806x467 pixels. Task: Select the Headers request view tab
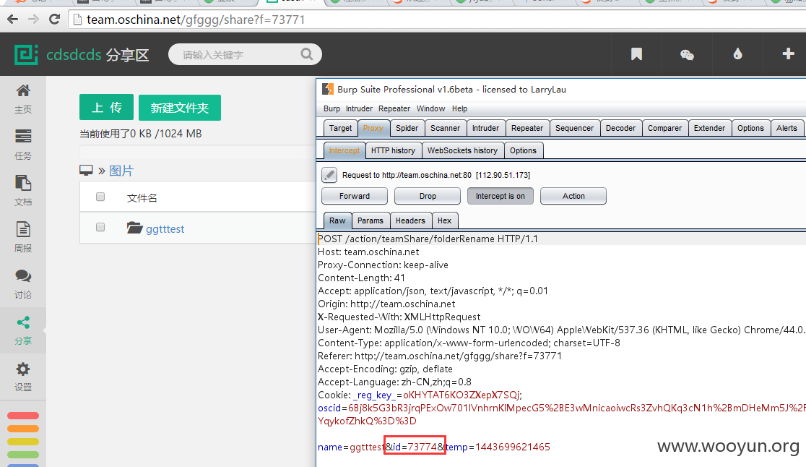pyautogui.click(x=410, y=220)
